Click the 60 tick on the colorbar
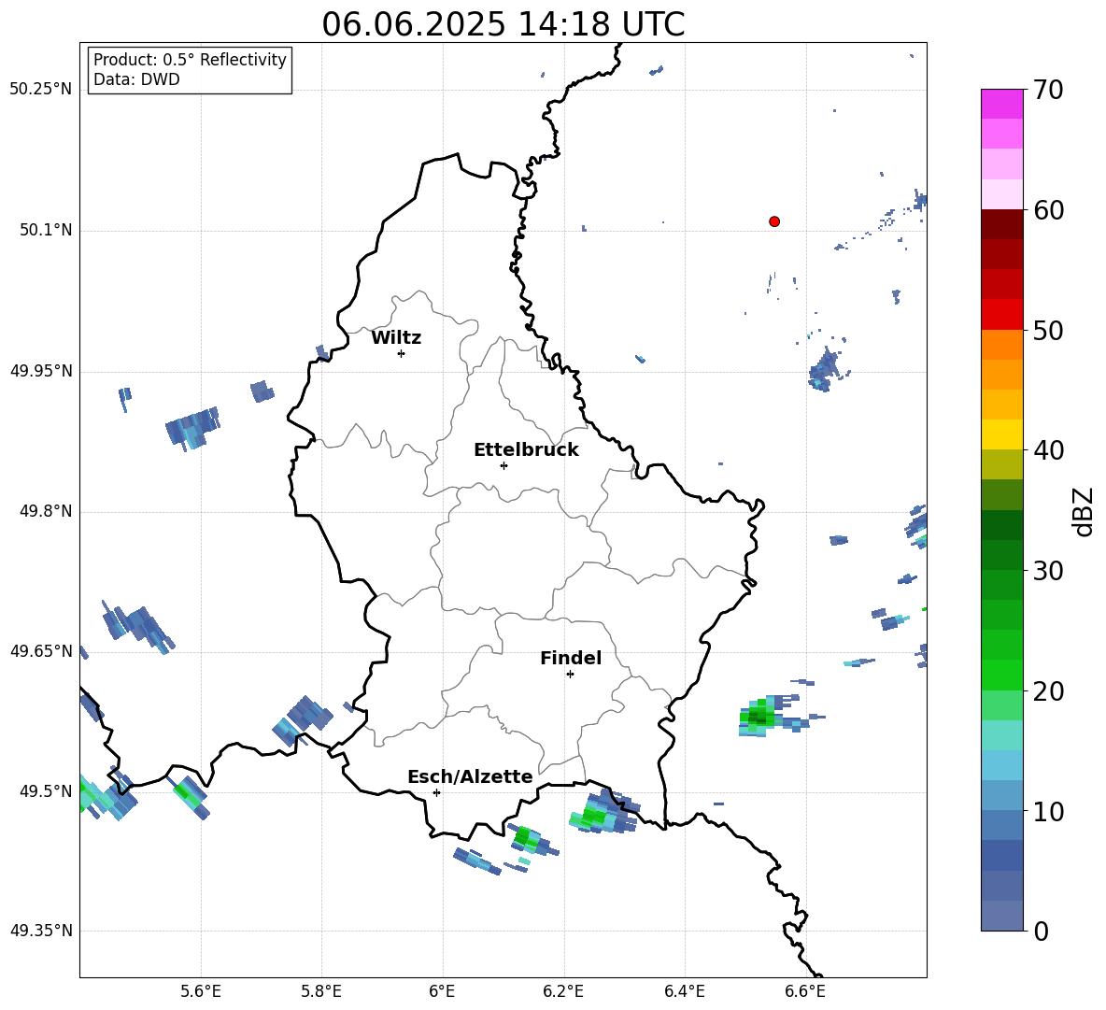This screenshot has width=1106, height=1010. point(1047,210)
